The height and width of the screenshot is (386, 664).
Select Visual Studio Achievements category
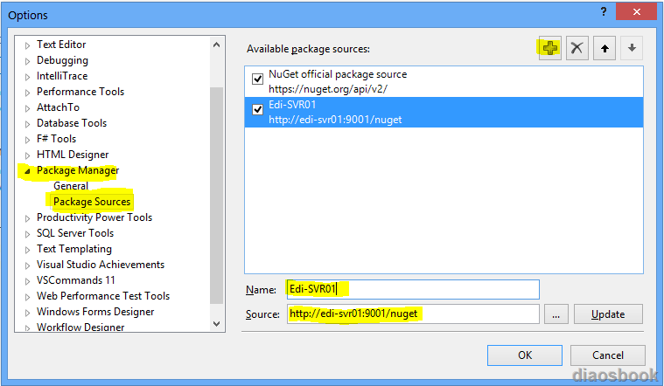[x=101, y=265]
